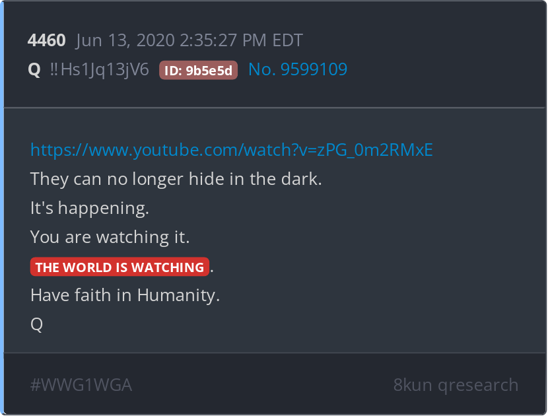Click the bold Q author name

click(x=34, y=69)
